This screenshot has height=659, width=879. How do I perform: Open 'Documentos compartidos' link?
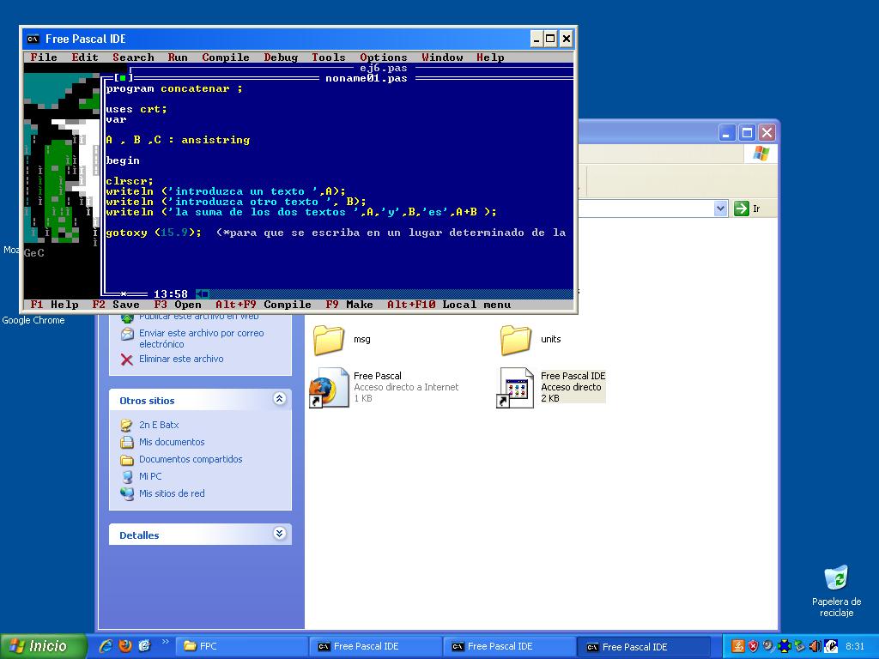click(191, 459)
